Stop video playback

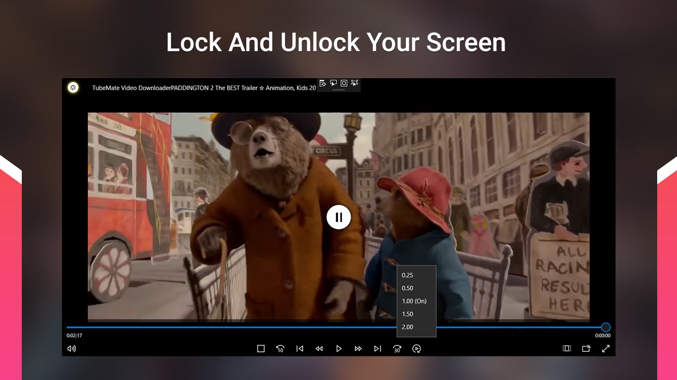(x=261, y=349)
